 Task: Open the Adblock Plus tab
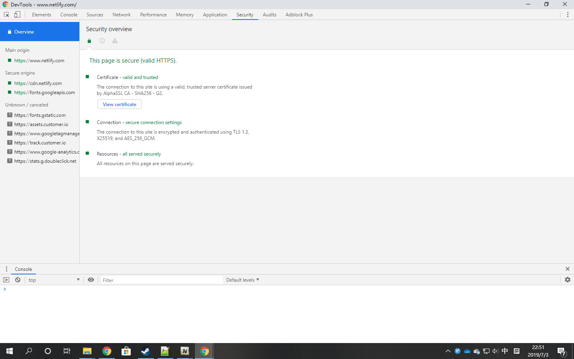299,15
